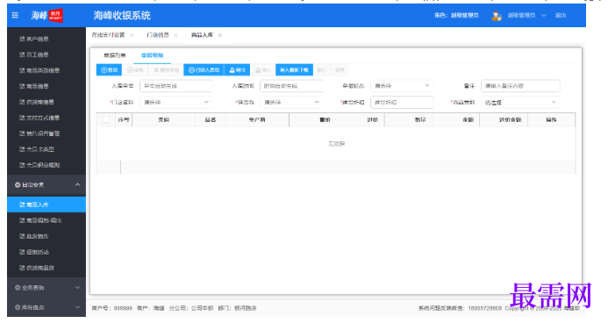Click the 条码 column header
The width and height of the screenshot is (608, 323).
(x=164, y=120)
